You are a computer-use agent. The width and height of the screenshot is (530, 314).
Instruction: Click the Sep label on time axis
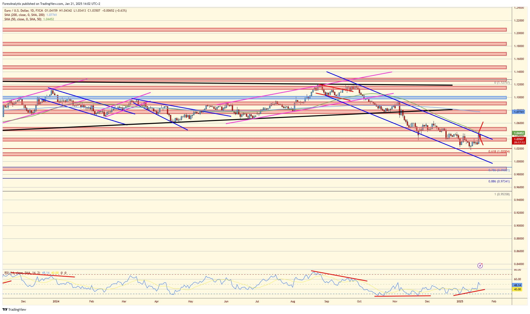[x=327, y=301]
